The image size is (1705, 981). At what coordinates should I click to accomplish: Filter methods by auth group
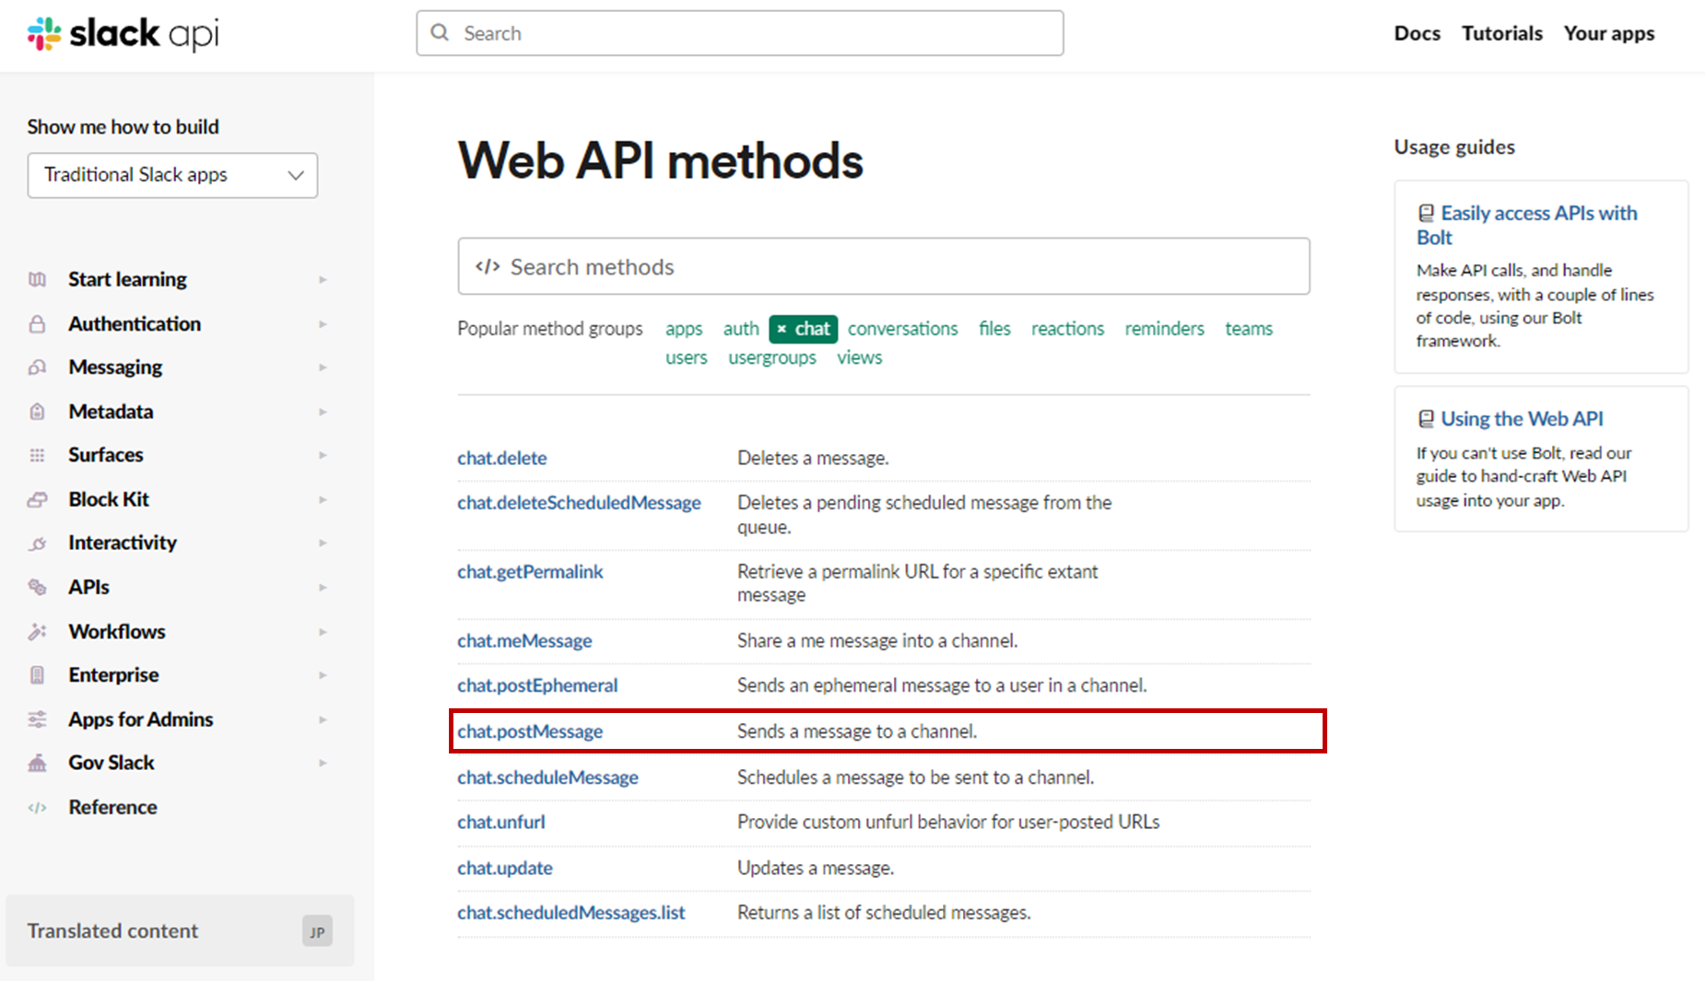click(x=741, y=329)
